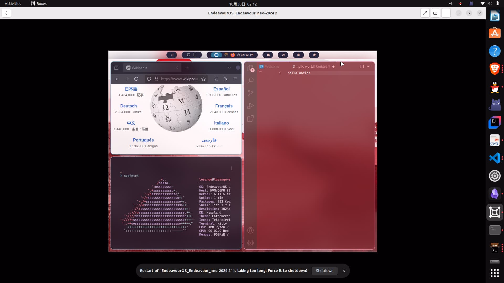The width and height of the screenshot is (504, 283).
Task: Click the 'hello world!' line in editor
Action: [299, 73]
